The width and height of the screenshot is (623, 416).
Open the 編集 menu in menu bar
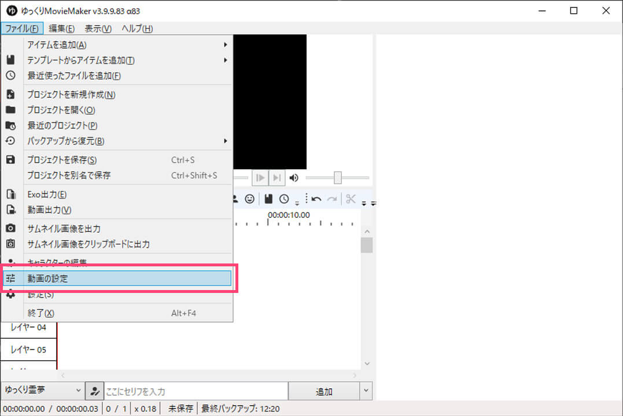(61, 29)
